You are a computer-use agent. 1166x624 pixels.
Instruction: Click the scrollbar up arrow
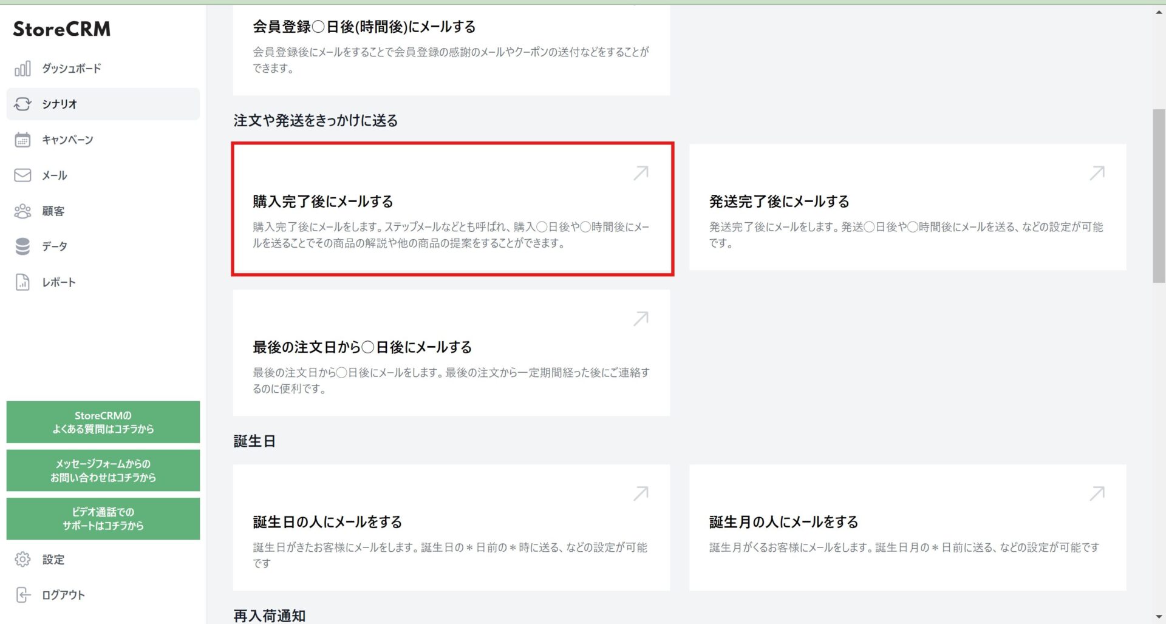1159,12
